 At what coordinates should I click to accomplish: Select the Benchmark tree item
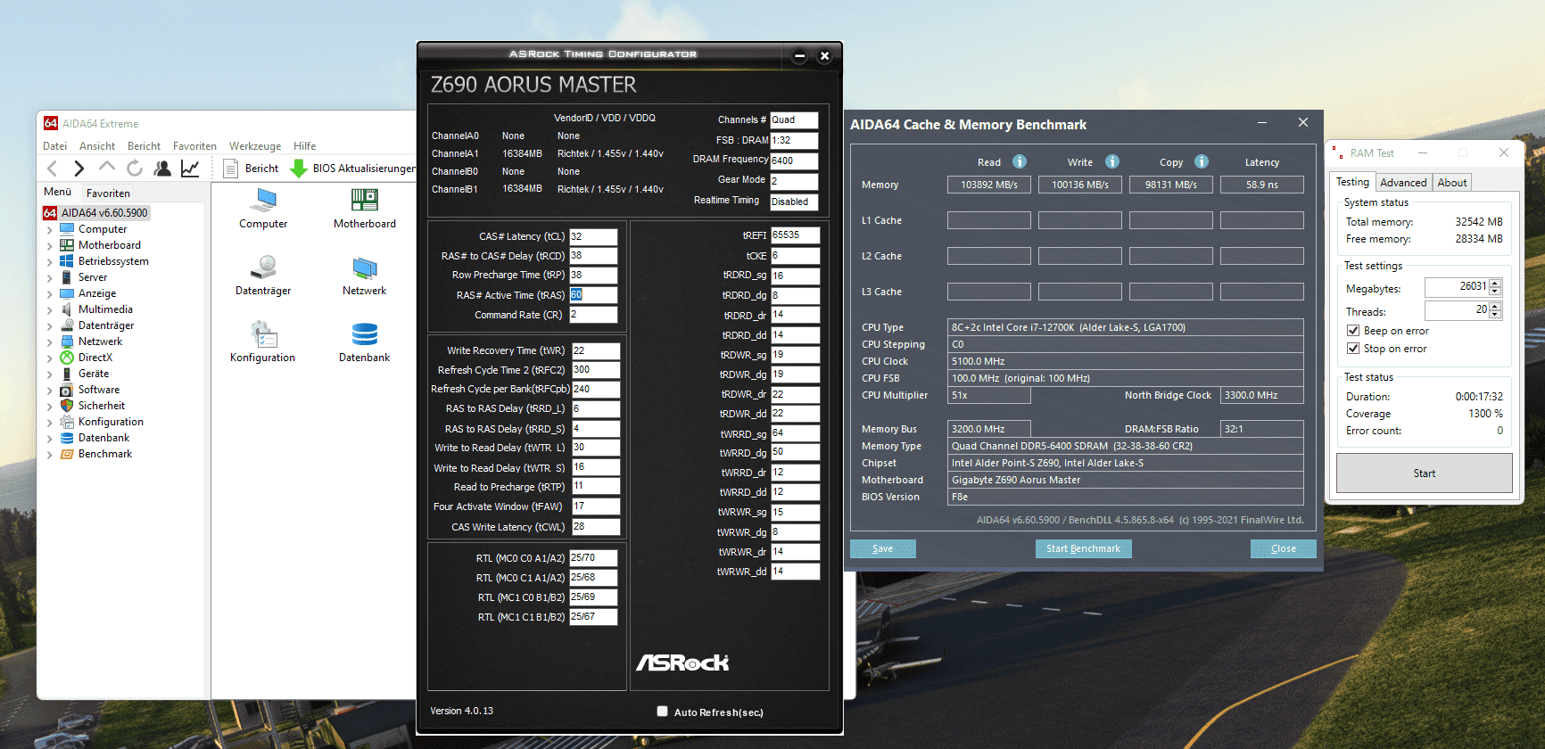tap(96, 454)
